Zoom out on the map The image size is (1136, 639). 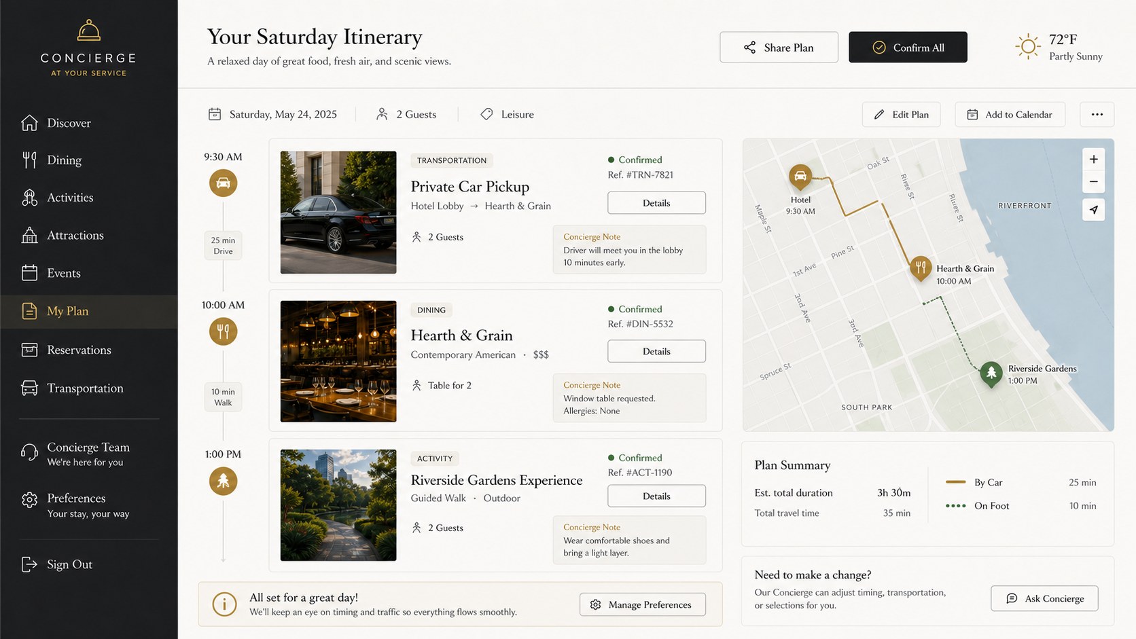(1093, 181)
